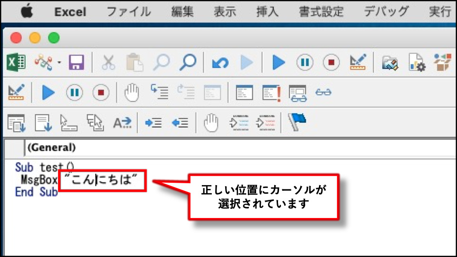Open the Apple menu
The height and width of the screenshot is (257, 457).
27,11
